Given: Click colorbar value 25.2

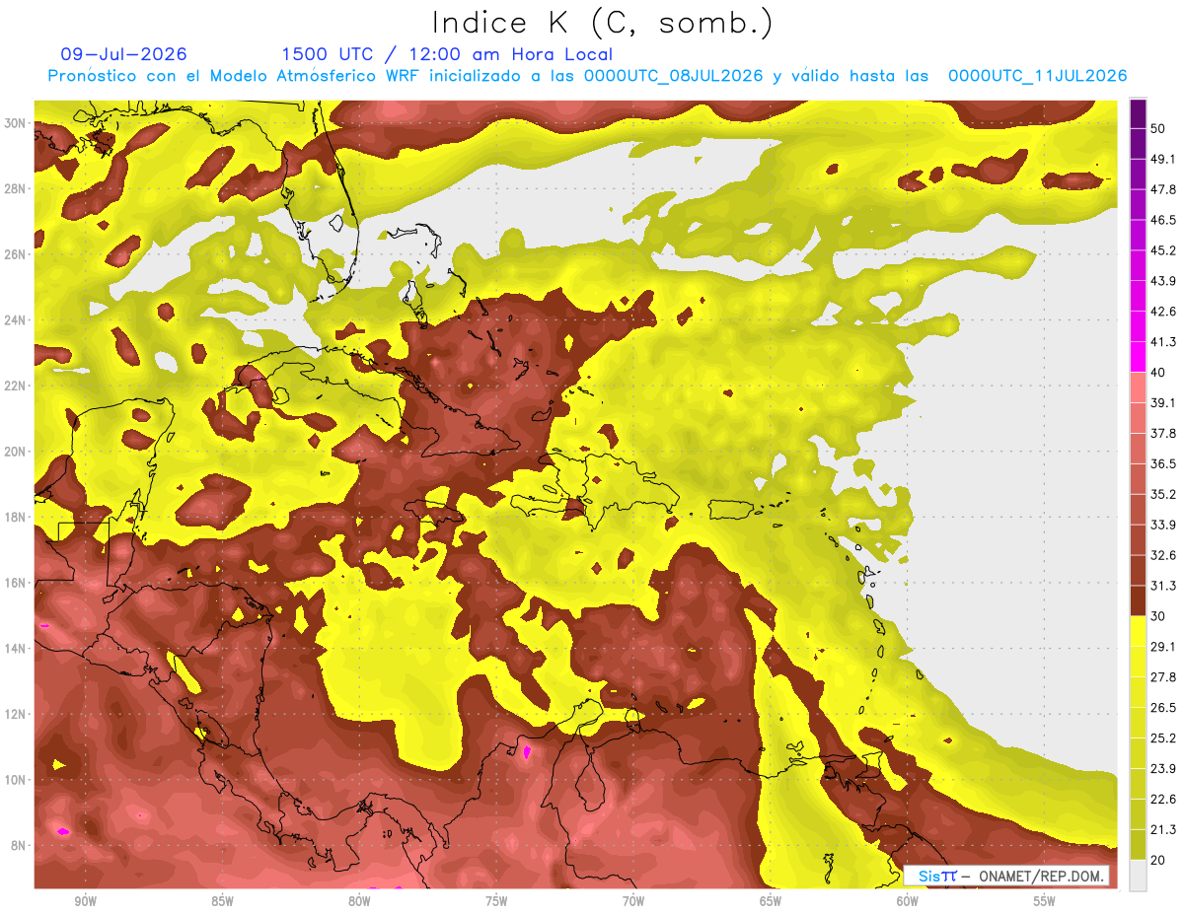Looking at the screenshot, I should (x=1161, y=738).
